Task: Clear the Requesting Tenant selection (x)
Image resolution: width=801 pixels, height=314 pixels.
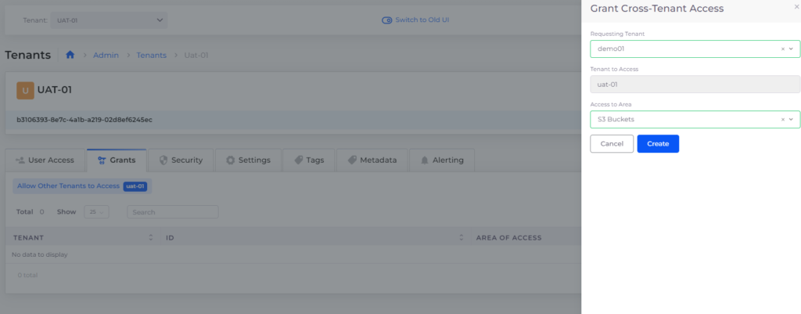Action: click(782, 49)
